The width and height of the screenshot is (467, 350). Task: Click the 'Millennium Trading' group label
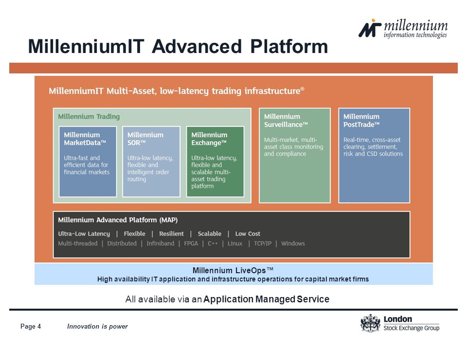[89, 117]
